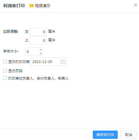139x140 pixels.
Task: Focus the left margin input field
Action: click(x=38, y=32)
